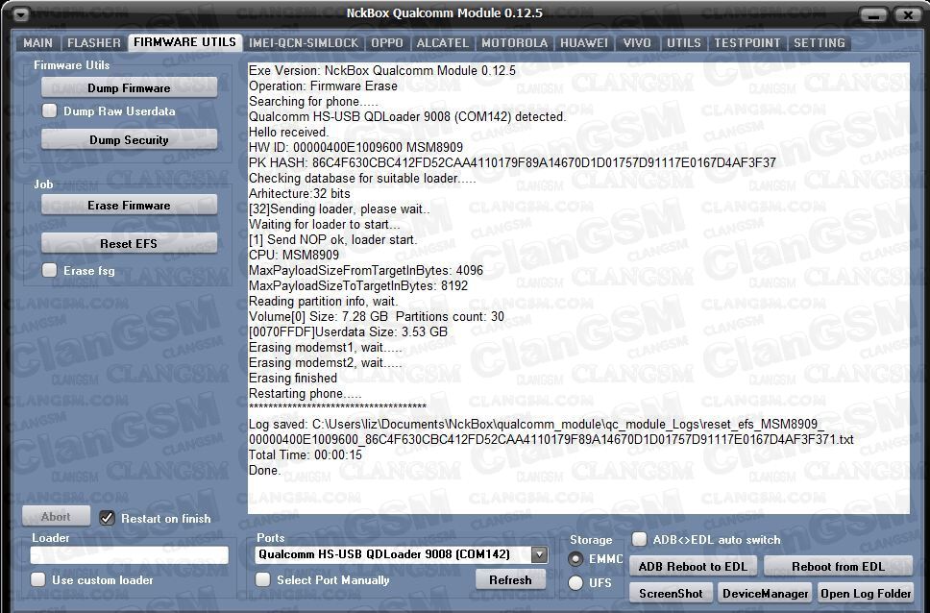Click the Reset EFS button
Image resolution: width=930 pixels, height=613 pixels.
tap(129, 243)
